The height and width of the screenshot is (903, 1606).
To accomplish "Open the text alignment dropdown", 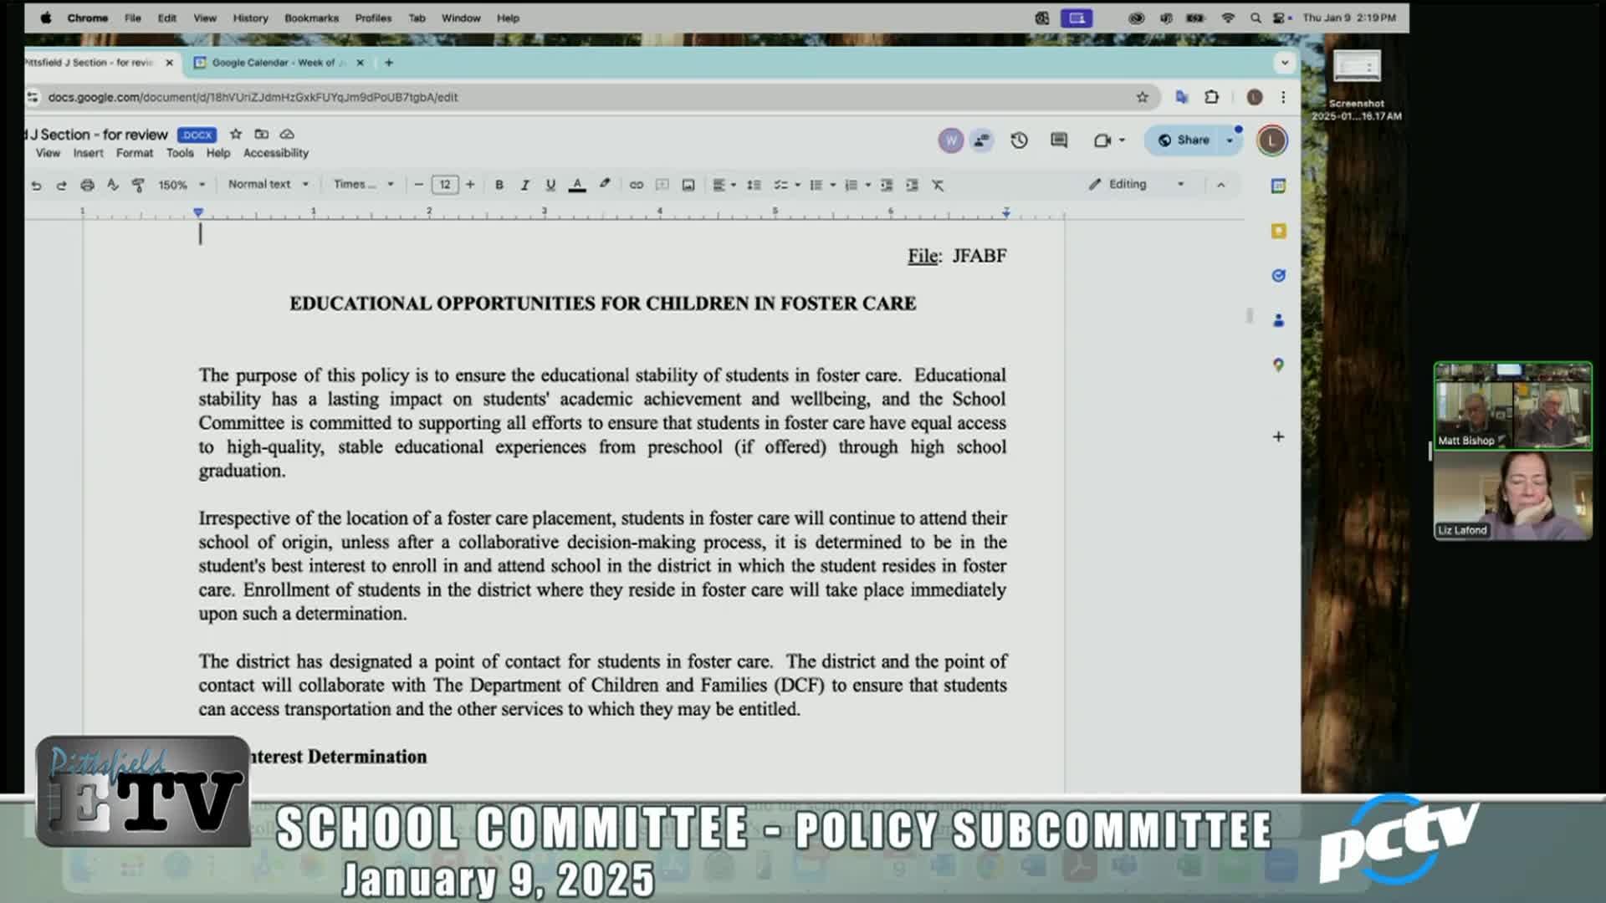I will pyautogui.click(x=724, y=185).
